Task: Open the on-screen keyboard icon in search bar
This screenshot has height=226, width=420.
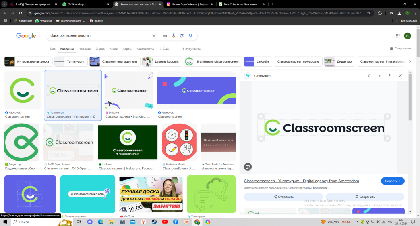Action: coord(165,36)
